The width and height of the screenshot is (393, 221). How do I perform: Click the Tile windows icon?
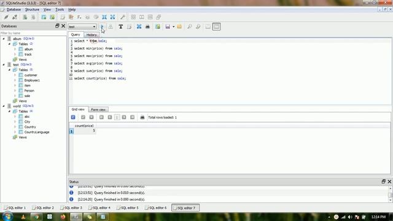(133, 17)
